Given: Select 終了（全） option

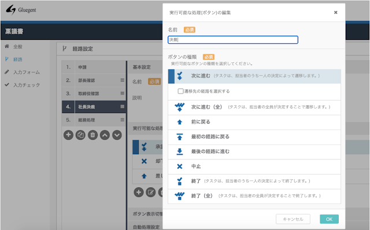Looking at the screenshot, I should coord(254,196).
